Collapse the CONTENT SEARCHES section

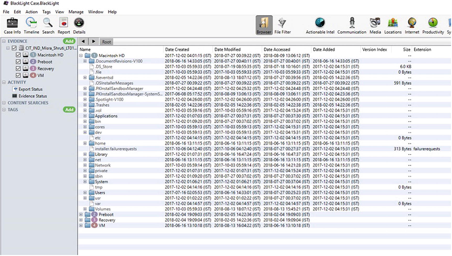pos(4,103)
